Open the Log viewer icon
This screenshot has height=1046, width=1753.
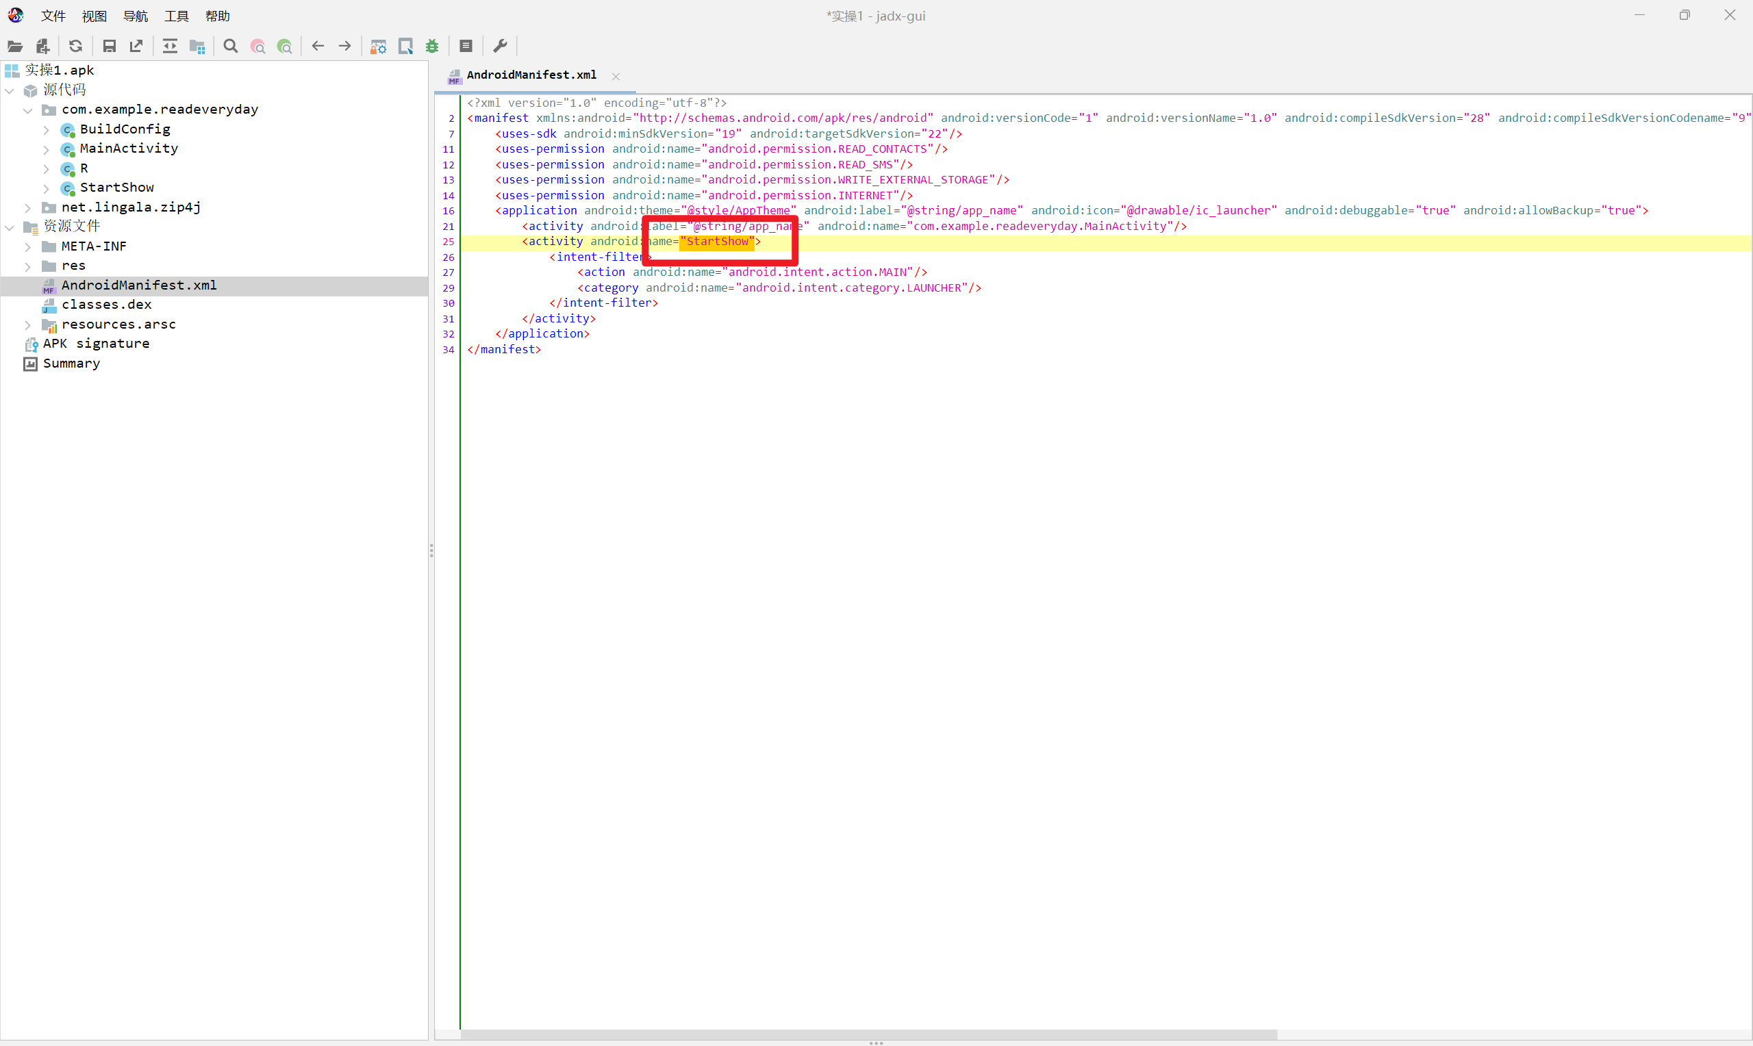pos(466,47)
